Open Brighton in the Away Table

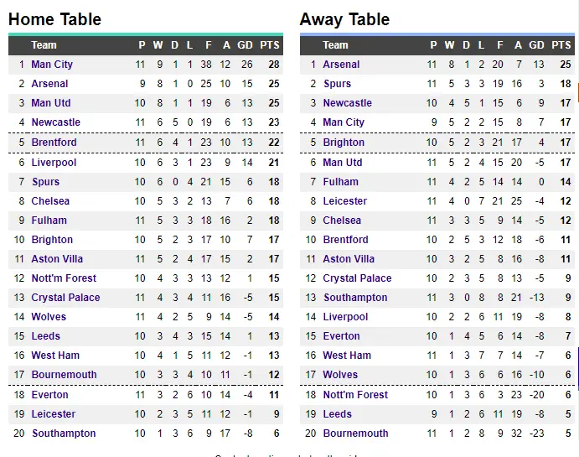click(344, 143)
